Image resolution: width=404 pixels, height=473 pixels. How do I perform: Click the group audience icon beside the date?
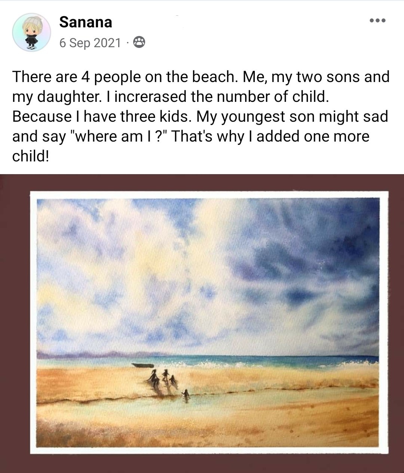pyautogui.click(x=139, y=43)
